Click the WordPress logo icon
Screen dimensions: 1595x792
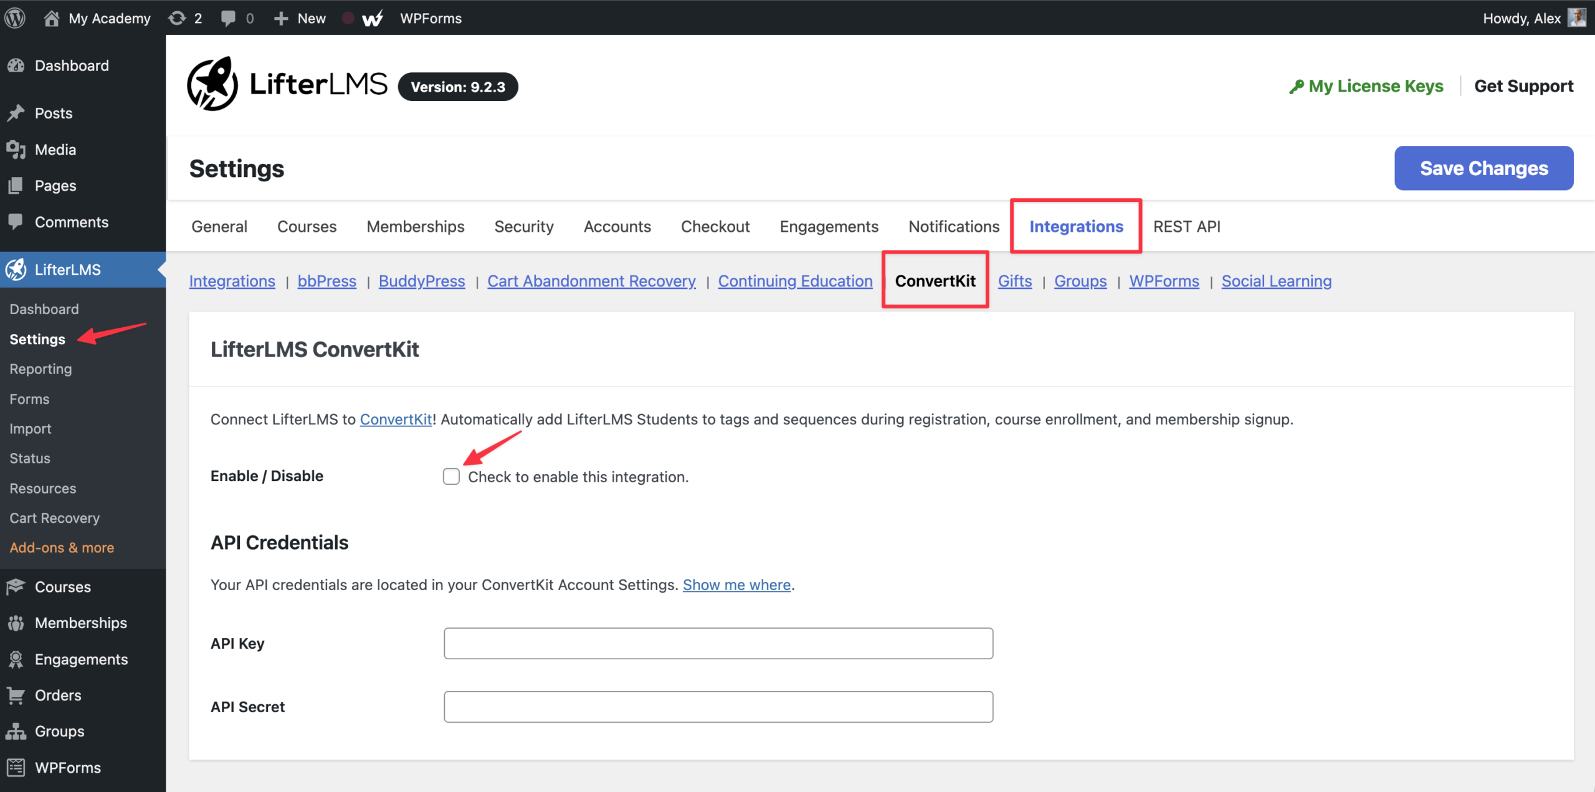click(15, 17)
